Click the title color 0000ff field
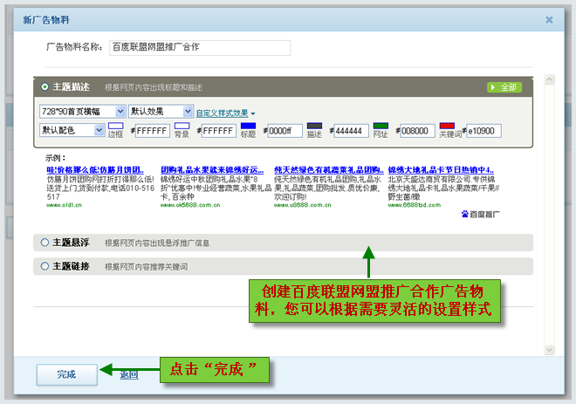The height and width of the screenshot is (404, 576). [x=285, y=131]
